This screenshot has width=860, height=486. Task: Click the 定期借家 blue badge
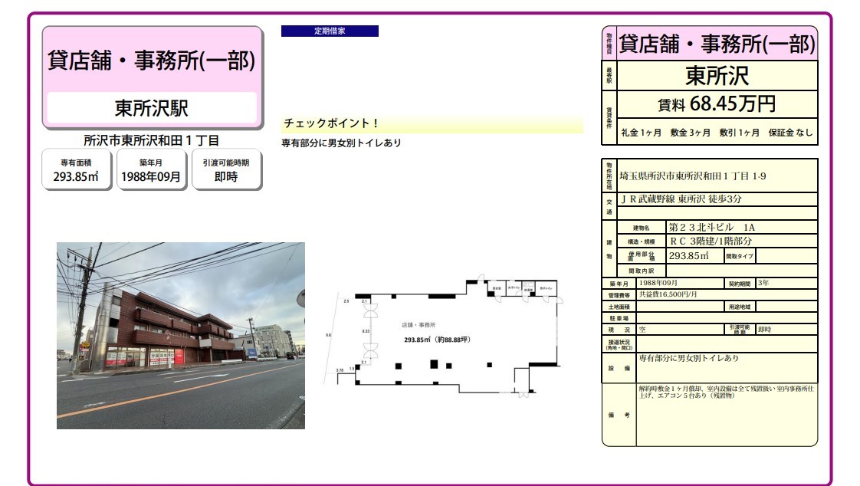(x=330, y=31)
